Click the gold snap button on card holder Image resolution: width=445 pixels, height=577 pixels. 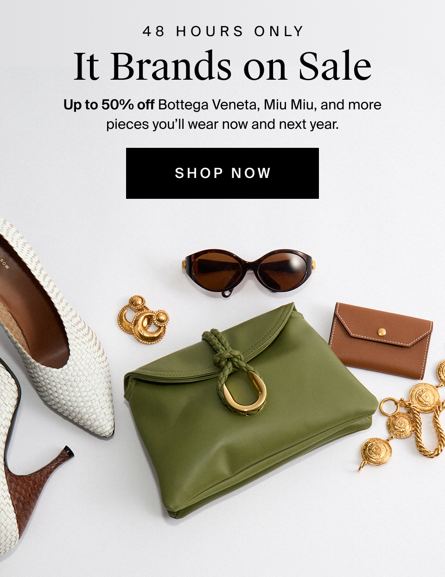tap(381, 332)
